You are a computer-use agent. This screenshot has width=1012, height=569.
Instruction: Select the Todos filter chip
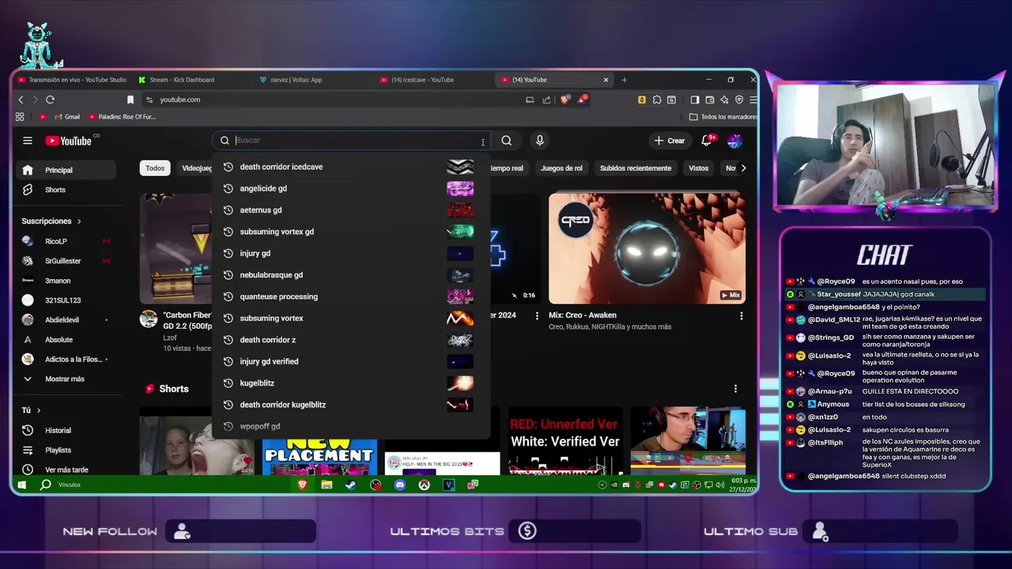coord(155,168)
